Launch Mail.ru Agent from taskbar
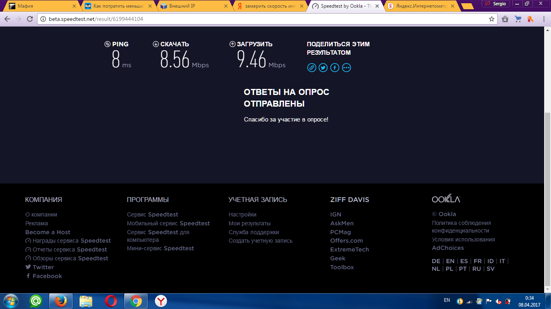Viewport: 551px width, 309px height. click(x=36, y=301)
